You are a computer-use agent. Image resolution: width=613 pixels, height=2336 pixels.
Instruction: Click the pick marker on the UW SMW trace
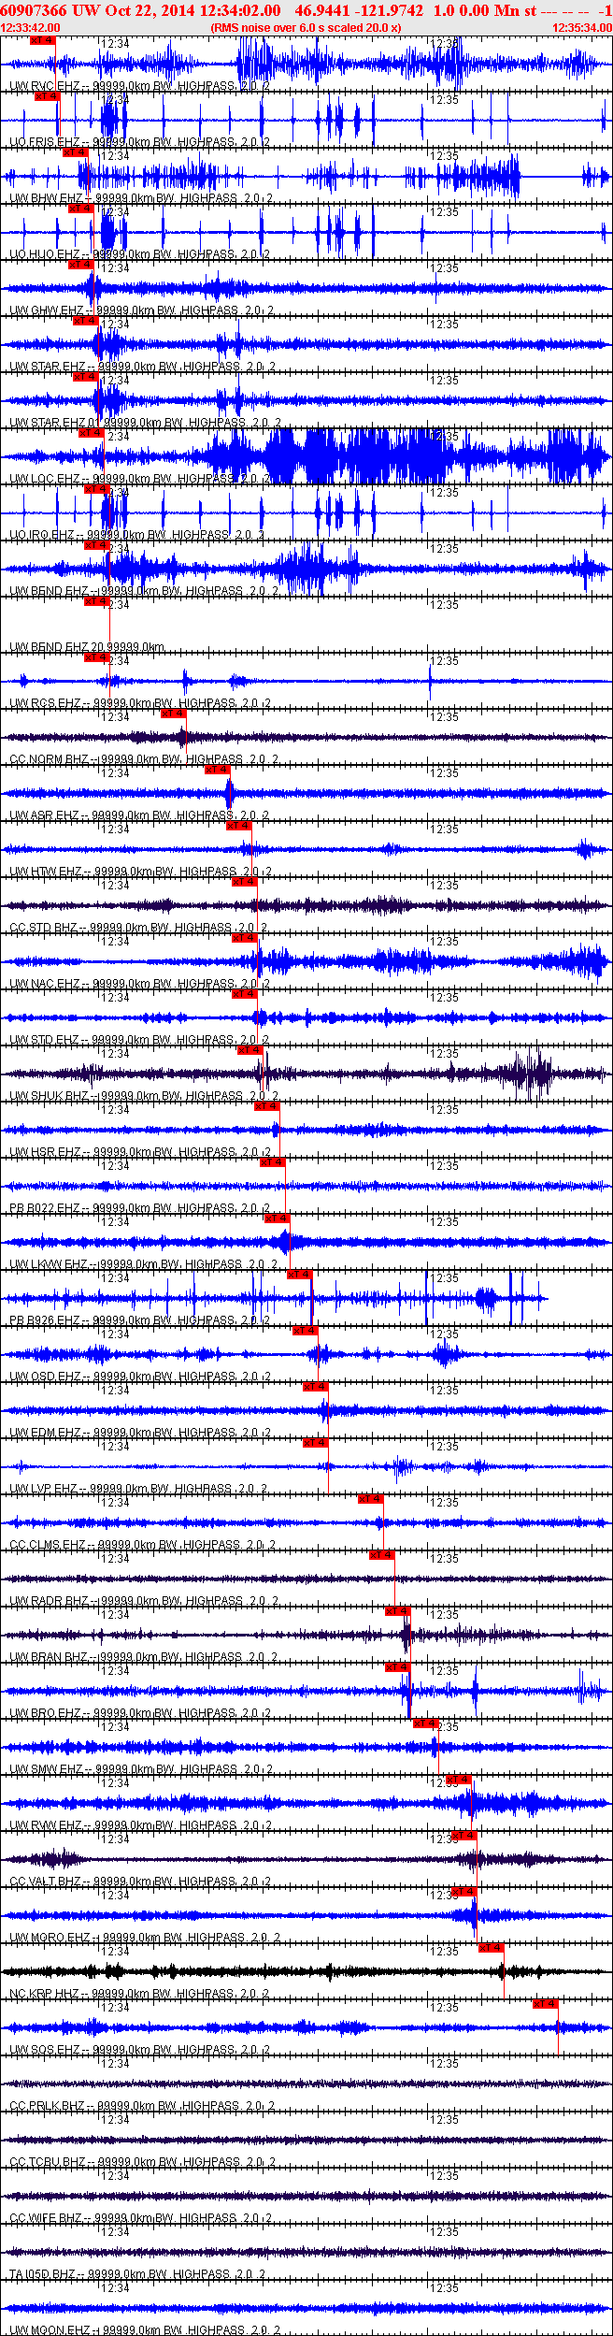click(x=426, y=1723)
